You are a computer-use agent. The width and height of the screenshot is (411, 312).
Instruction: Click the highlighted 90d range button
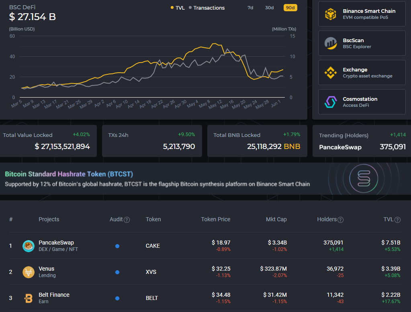click(290, 8)
